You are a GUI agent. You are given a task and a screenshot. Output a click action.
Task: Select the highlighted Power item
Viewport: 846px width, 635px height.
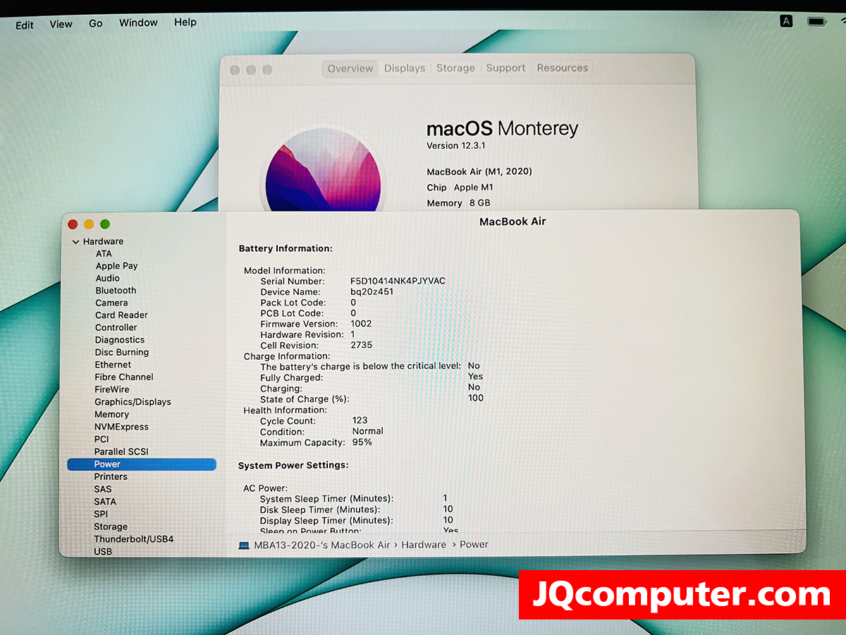coord(142,464)
